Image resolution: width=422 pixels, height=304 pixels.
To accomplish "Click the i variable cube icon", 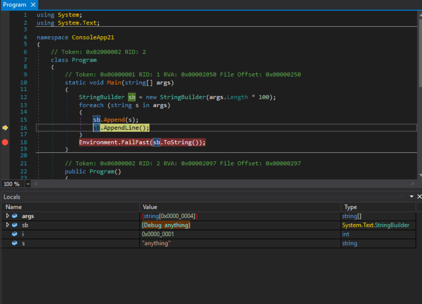I will pos(15,234).
